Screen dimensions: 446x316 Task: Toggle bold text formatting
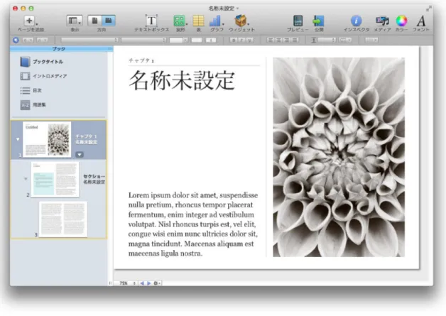point(234,40)
